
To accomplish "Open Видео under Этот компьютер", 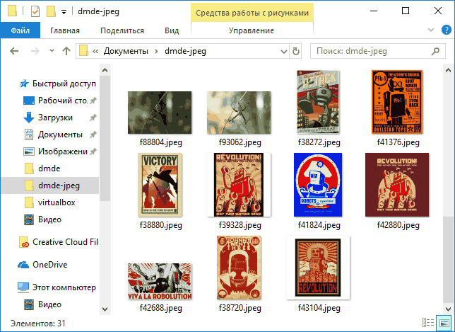I will (x=42, y=304).
